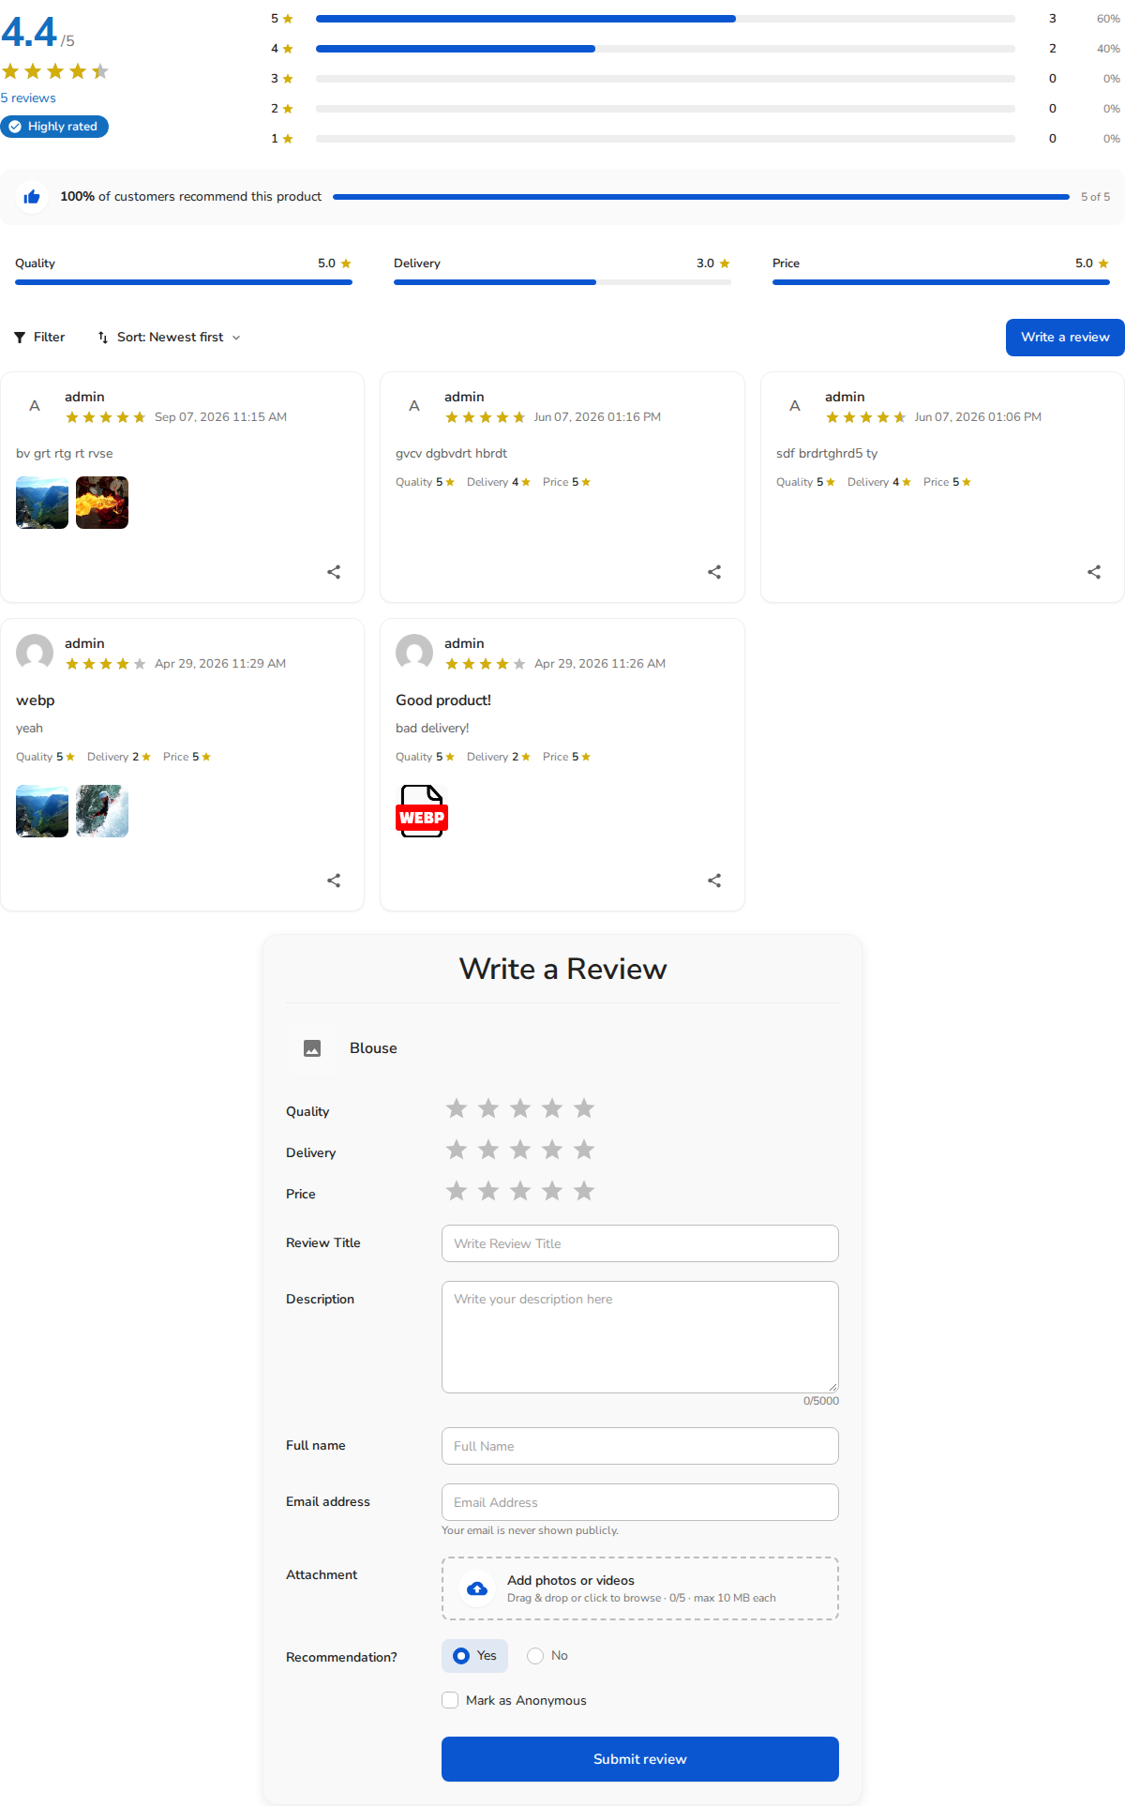Click the avatar on 'Good product!' review

(x=414, y=653)
